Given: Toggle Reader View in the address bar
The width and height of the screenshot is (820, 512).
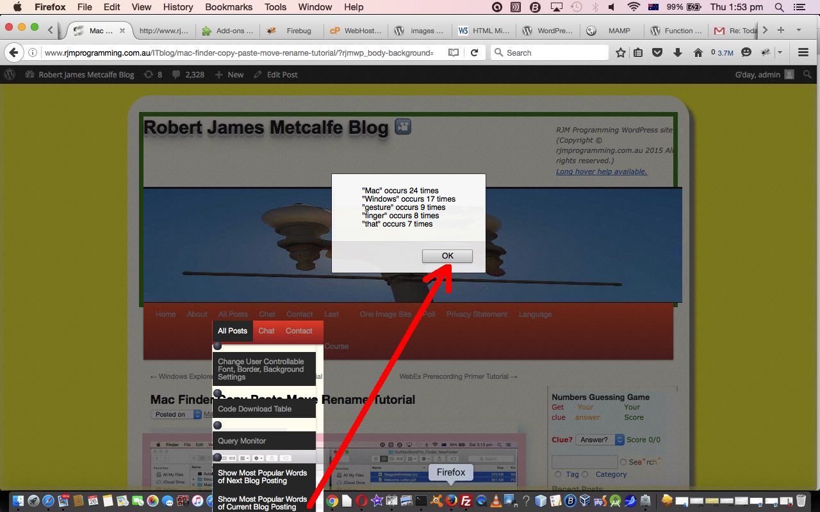Looking at the screenshot, I should tap(454, 52).
